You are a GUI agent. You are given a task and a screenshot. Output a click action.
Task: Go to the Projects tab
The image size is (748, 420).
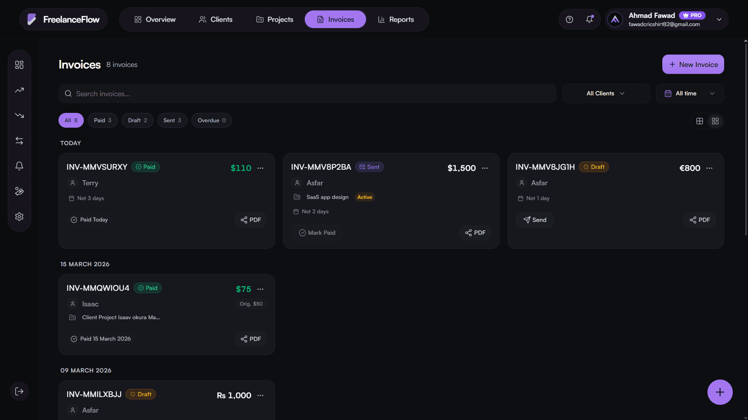(274, 19)
